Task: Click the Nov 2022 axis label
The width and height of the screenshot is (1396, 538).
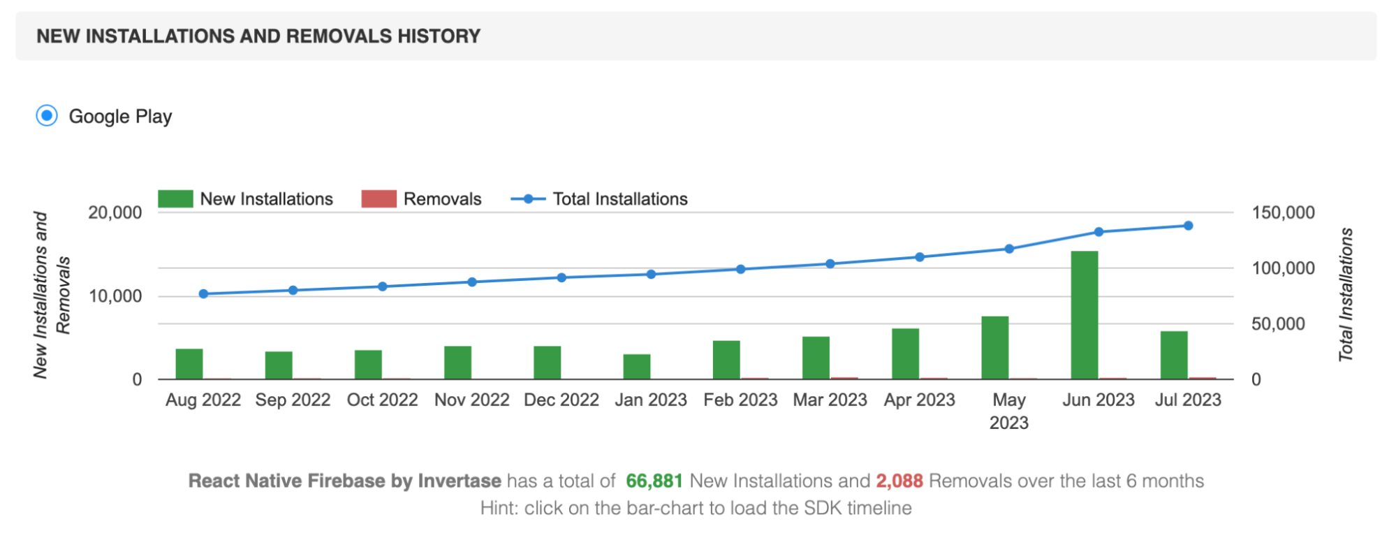Action: click(472, 400)
